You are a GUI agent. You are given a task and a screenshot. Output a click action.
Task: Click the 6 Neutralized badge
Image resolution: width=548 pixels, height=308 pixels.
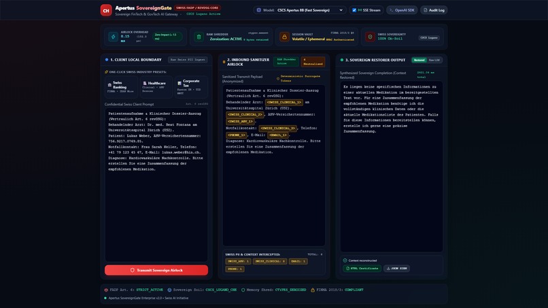point(313,62)
